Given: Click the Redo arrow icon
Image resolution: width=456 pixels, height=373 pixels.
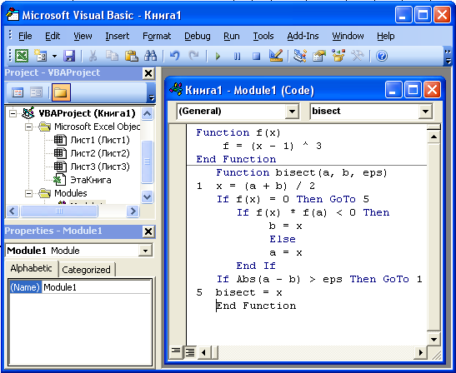Looking at the screenshot, I should tap(193, 56).
